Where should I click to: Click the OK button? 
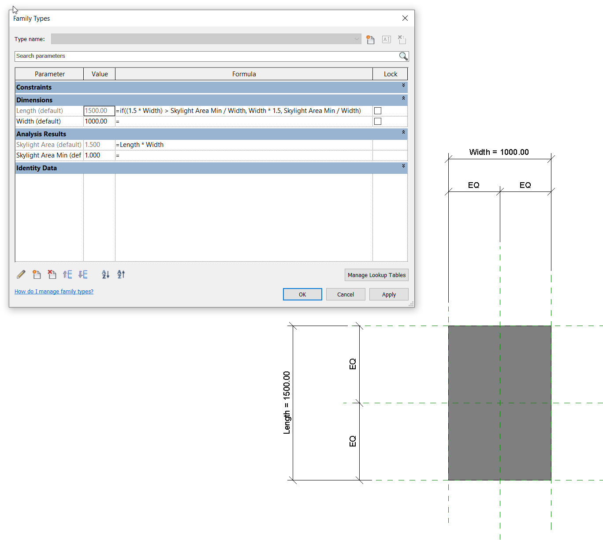click(302, 294)
